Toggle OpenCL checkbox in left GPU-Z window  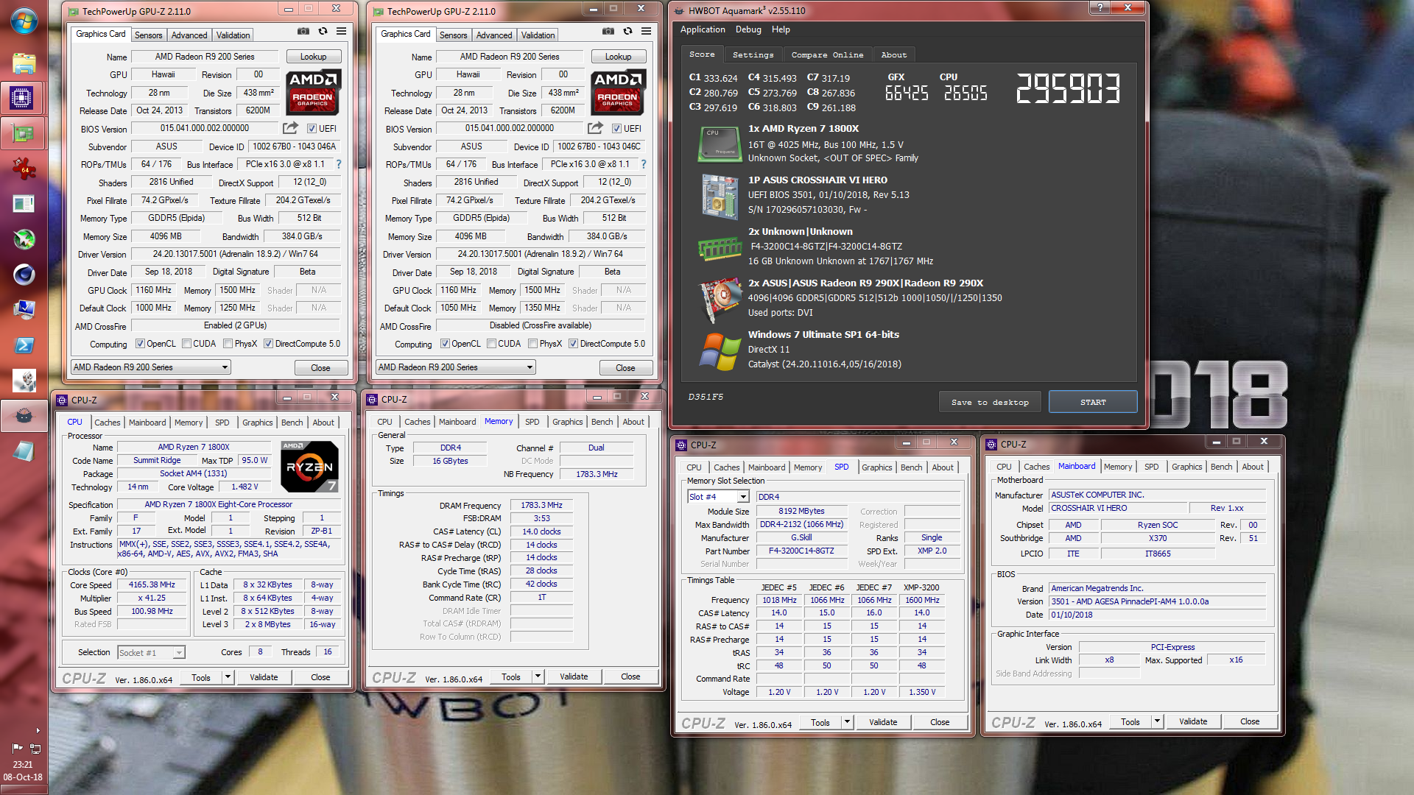140,344
